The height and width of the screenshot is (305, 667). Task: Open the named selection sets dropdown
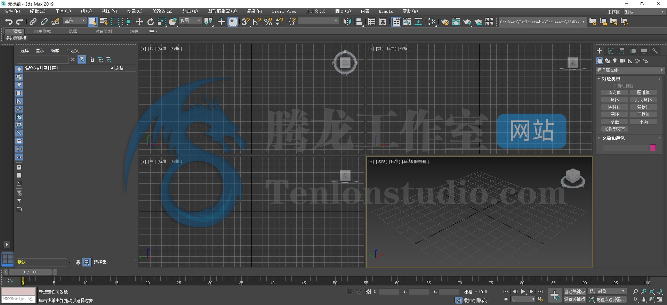318,21
